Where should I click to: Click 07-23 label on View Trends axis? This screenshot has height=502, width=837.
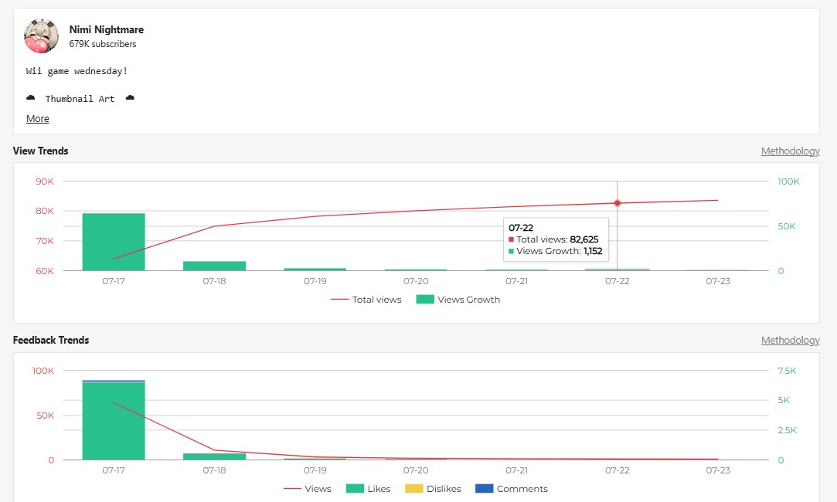coord(718,281)
